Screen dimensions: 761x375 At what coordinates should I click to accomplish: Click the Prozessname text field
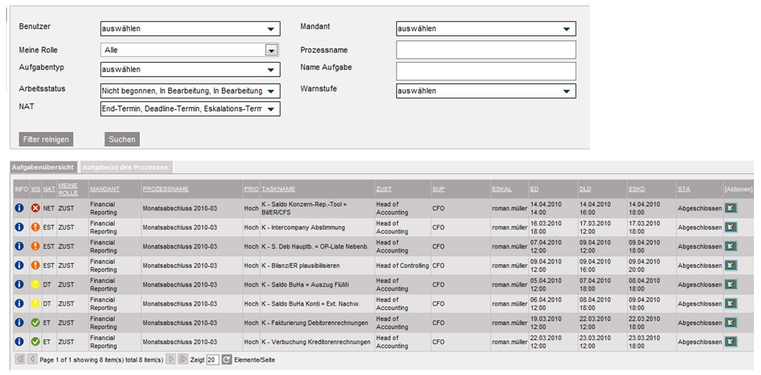pos(485,50)
